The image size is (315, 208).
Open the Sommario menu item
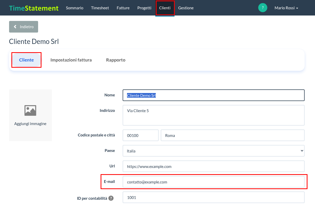pyautogui.click(x=75, y=8)
